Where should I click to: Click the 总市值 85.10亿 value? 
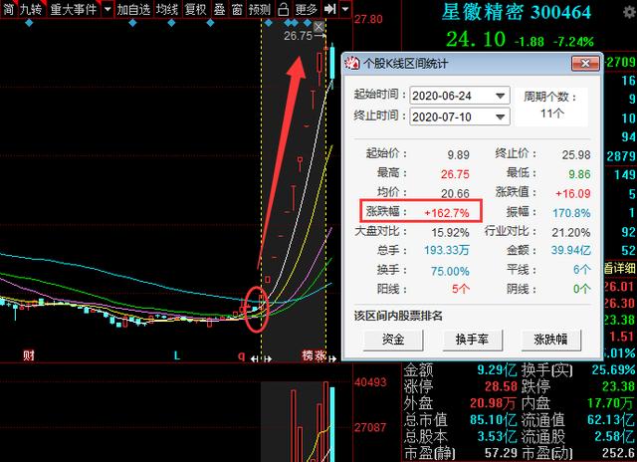[x=494, y=419]
